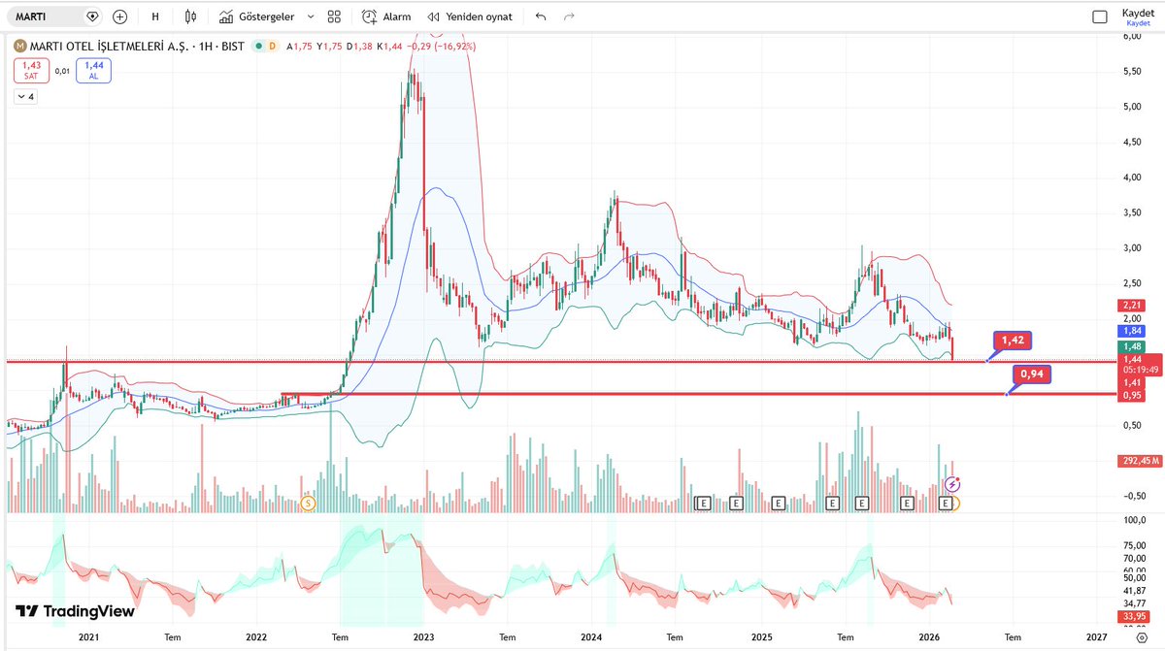Expand the collapsed indicator legend showing 4
This screenshot has width=1165, height=651.
[24, 97]
